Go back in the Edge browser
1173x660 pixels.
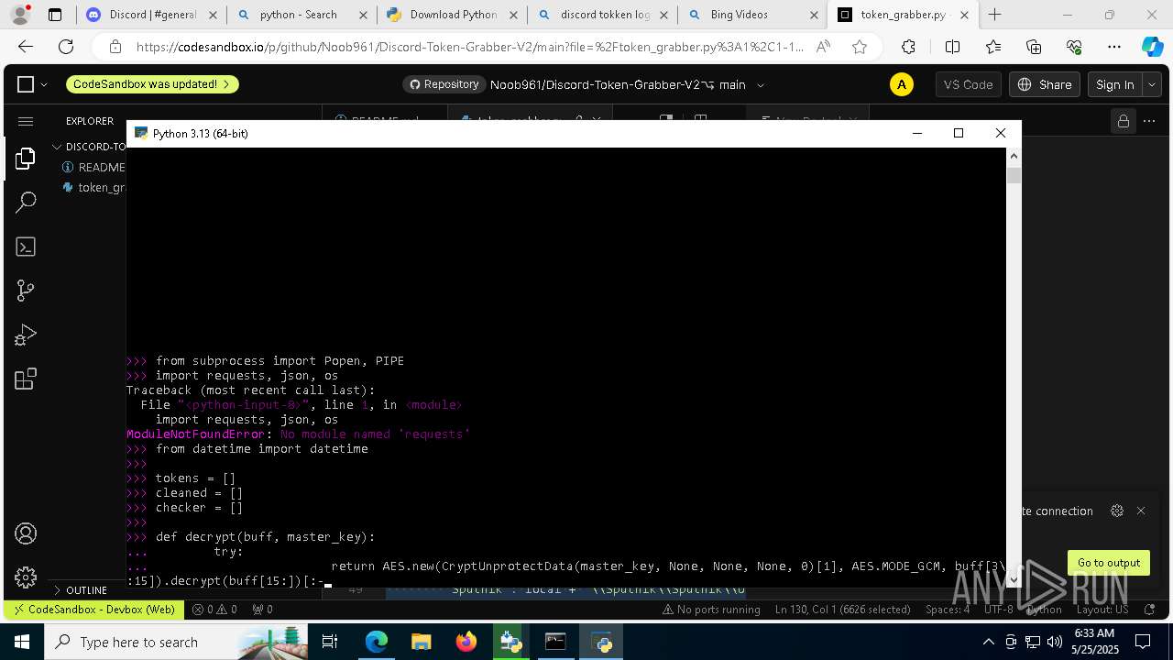(26, 47)
